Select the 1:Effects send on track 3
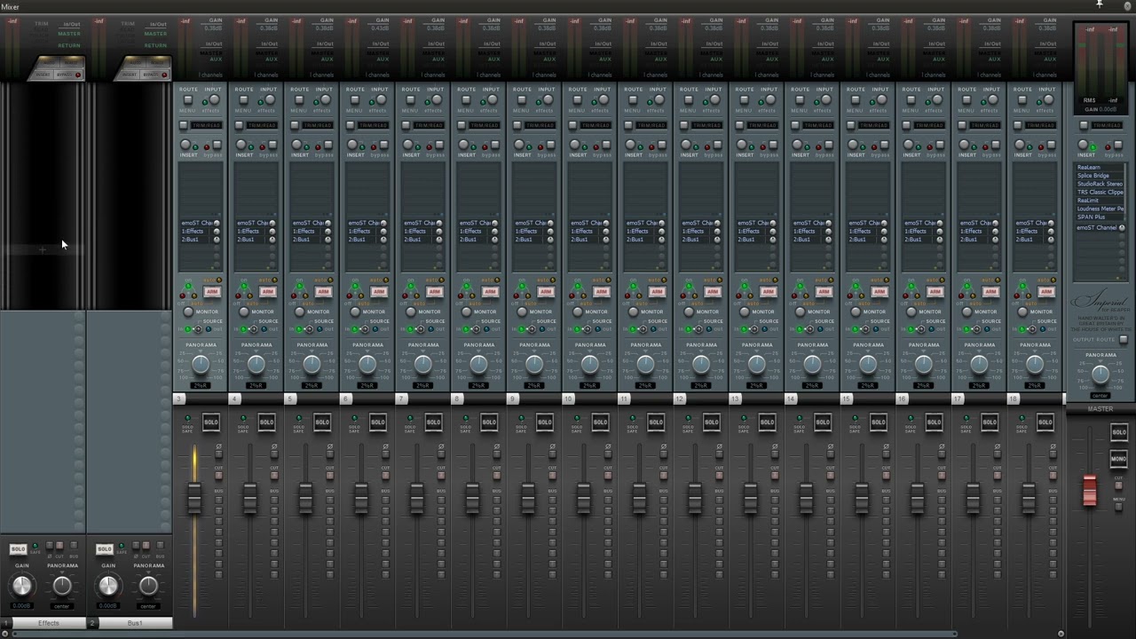The width and height of the screenshot is (1136, 639). pyautogui.click(x=196, y=232)
